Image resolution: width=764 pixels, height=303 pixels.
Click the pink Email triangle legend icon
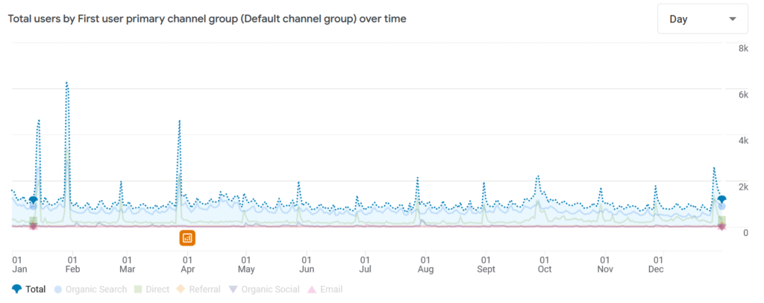point(312,289)
